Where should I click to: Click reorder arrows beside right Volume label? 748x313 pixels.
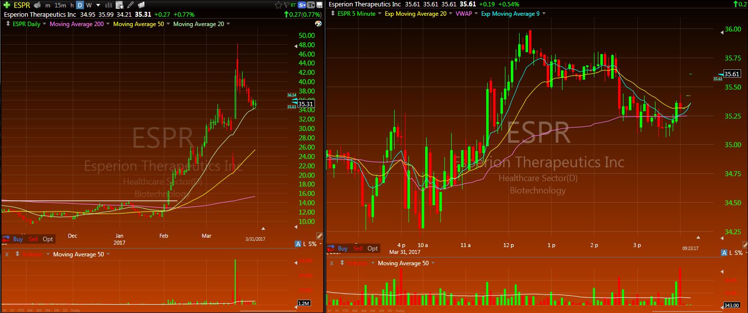pyautogui.click(x=343, y=263)
